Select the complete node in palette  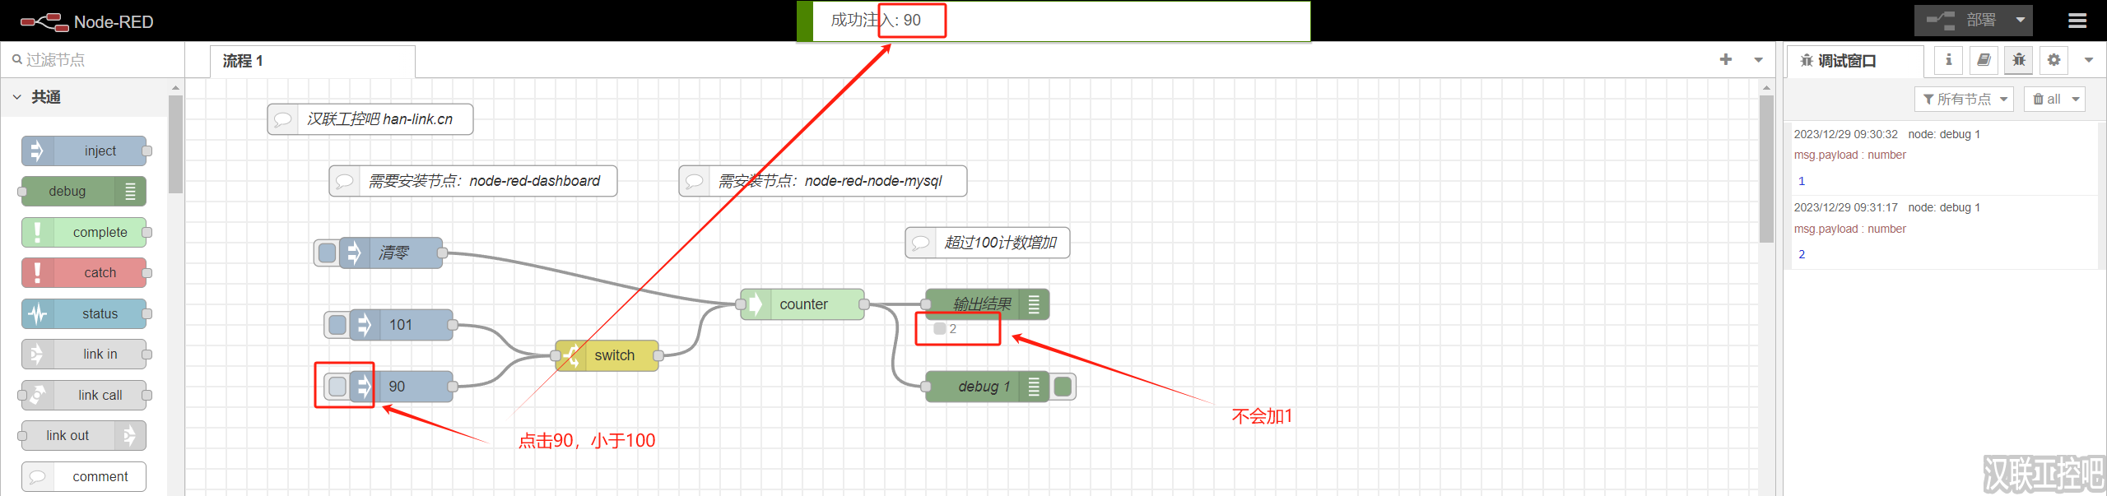(84, 232)
